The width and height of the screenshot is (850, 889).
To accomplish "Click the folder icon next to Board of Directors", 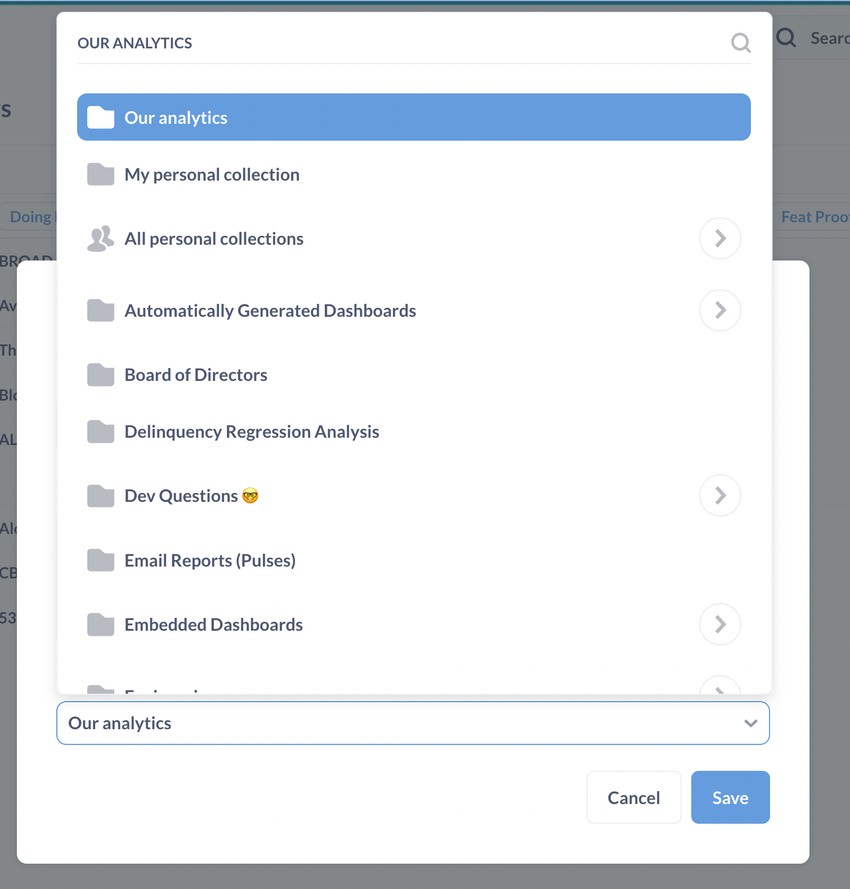I will (x=100, y=375).
